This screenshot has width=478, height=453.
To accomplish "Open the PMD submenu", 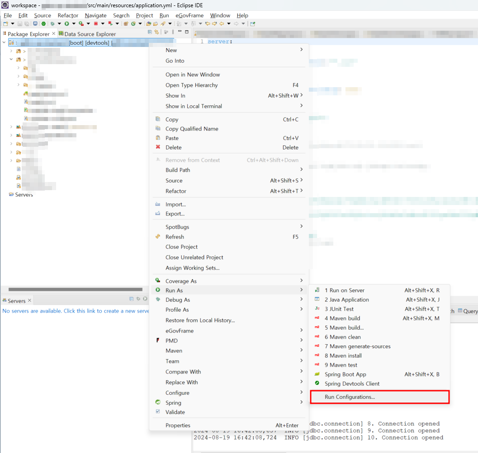I will click(x=229, y=341).
